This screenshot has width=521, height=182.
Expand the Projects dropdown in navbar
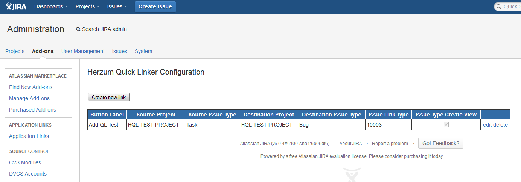click(87, 6)
